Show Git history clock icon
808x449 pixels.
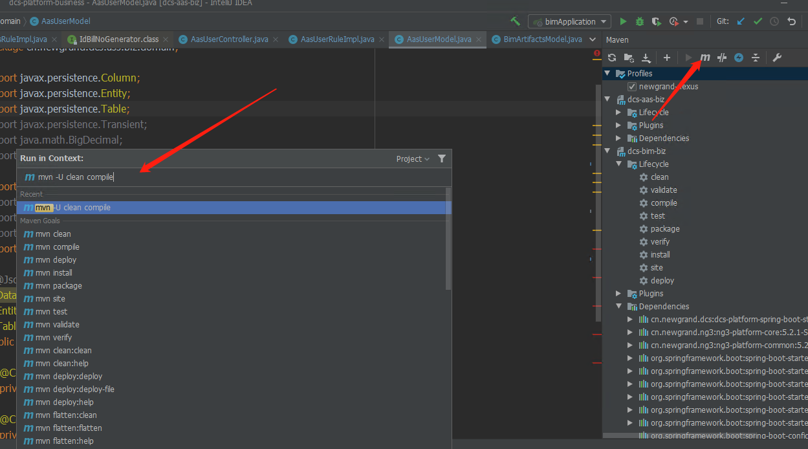point(774,21)
